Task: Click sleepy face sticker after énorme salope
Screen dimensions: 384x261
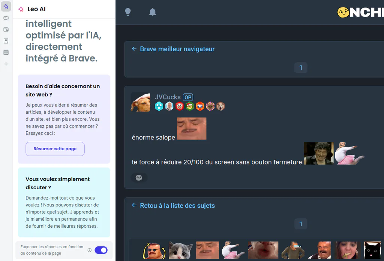Action: click(192, 129)
